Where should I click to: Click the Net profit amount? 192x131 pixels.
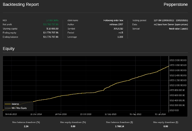[51, 24]
